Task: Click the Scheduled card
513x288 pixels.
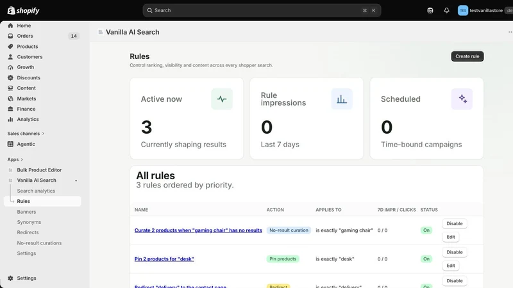Action: 426,118
